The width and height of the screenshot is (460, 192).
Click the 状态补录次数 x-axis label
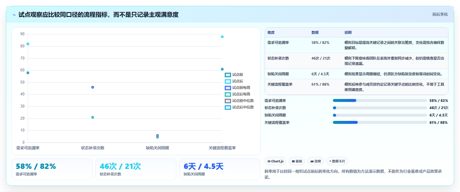(93, 148)
